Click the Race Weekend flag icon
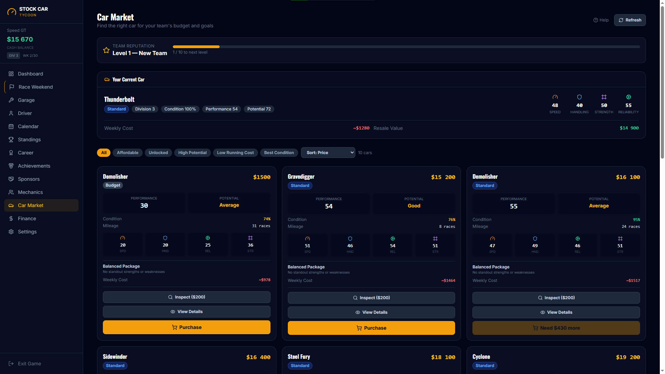Image resolution: width=665 pixels, height=374 pixels. (x=12, y=87)
